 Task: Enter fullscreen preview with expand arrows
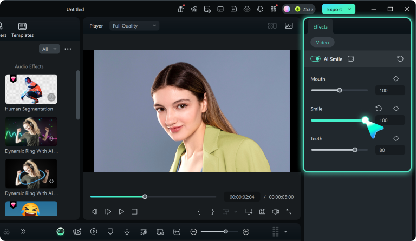tap(289, 212)
